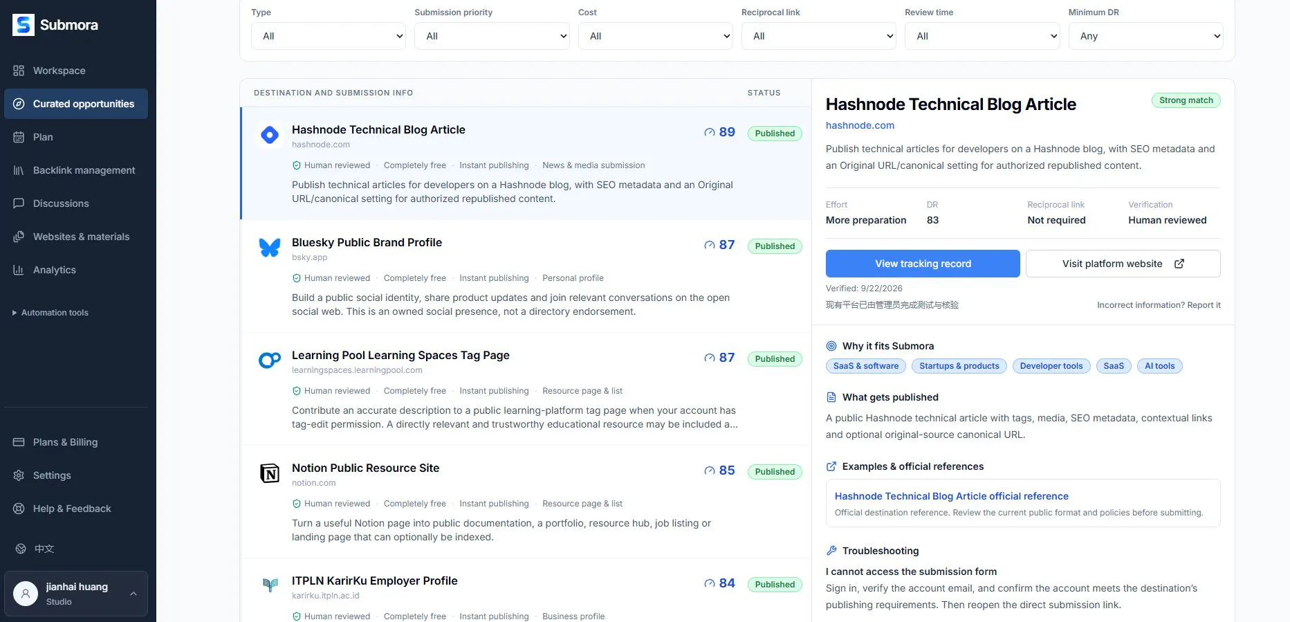Image resolution: width=1290 pixels, height=622 pixels.
Task: Click the Plans & Billing card icon
Action: pos(19,442)
